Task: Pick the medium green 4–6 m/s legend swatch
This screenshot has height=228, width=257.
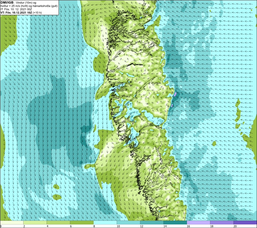Action: click(58, 222)
